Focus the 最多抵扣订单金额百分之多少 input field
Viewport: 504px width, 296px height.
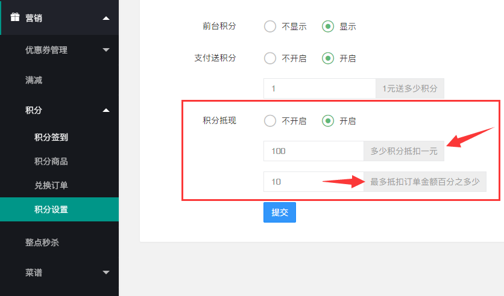(313, 182)
